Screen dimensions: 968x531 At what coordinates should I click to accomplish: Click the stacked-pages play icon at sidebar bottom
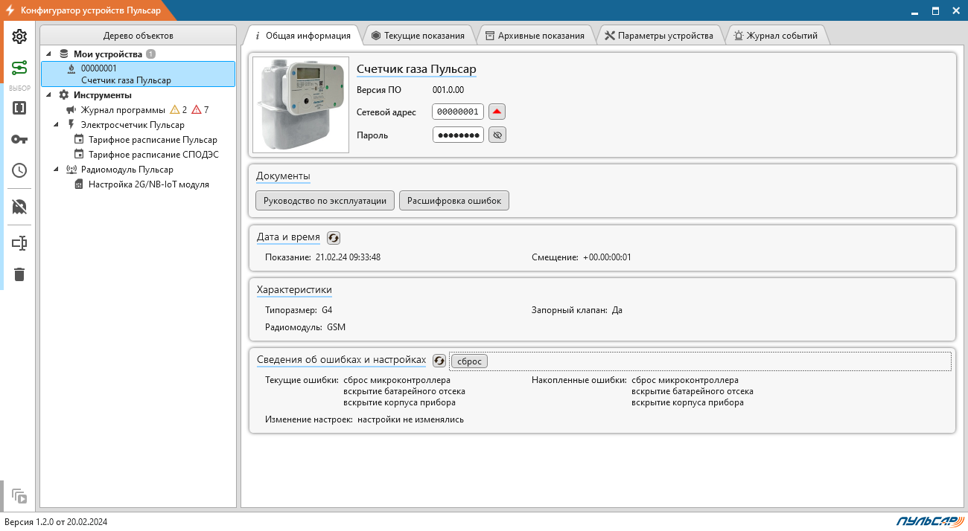pyautogui.click(x=19, y=497)
